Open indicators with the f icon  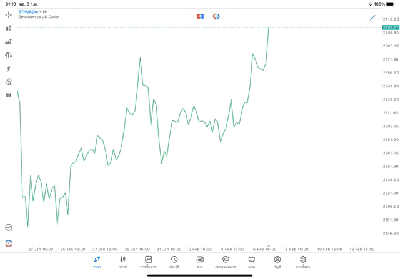[8, 69]
